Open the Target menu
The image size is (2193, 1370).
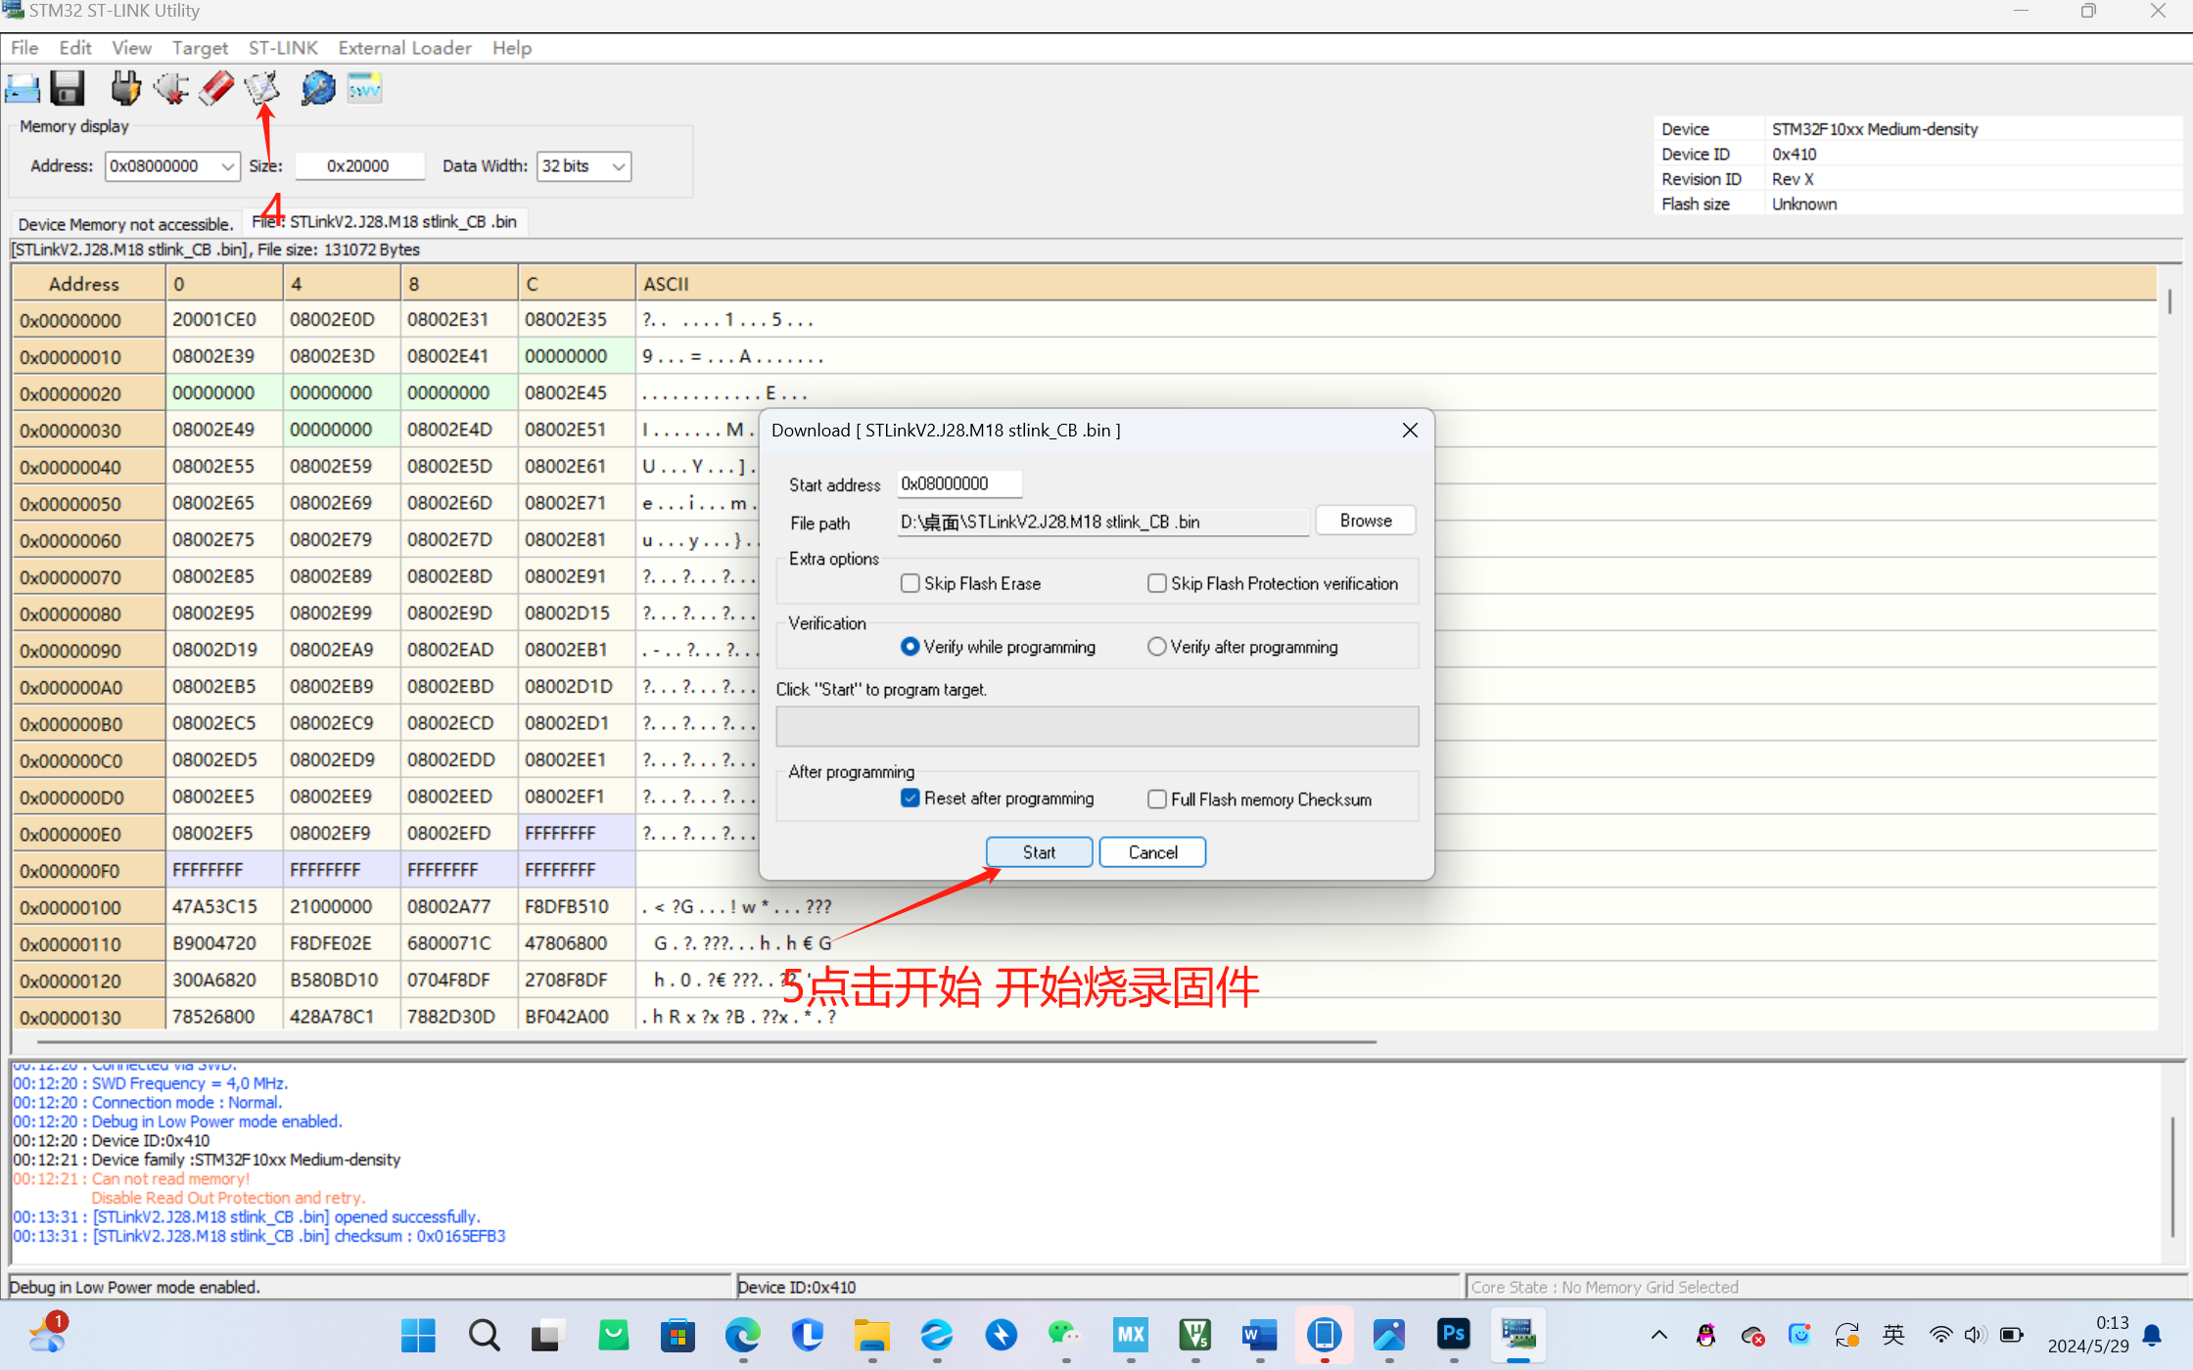(x=200, y=48)
